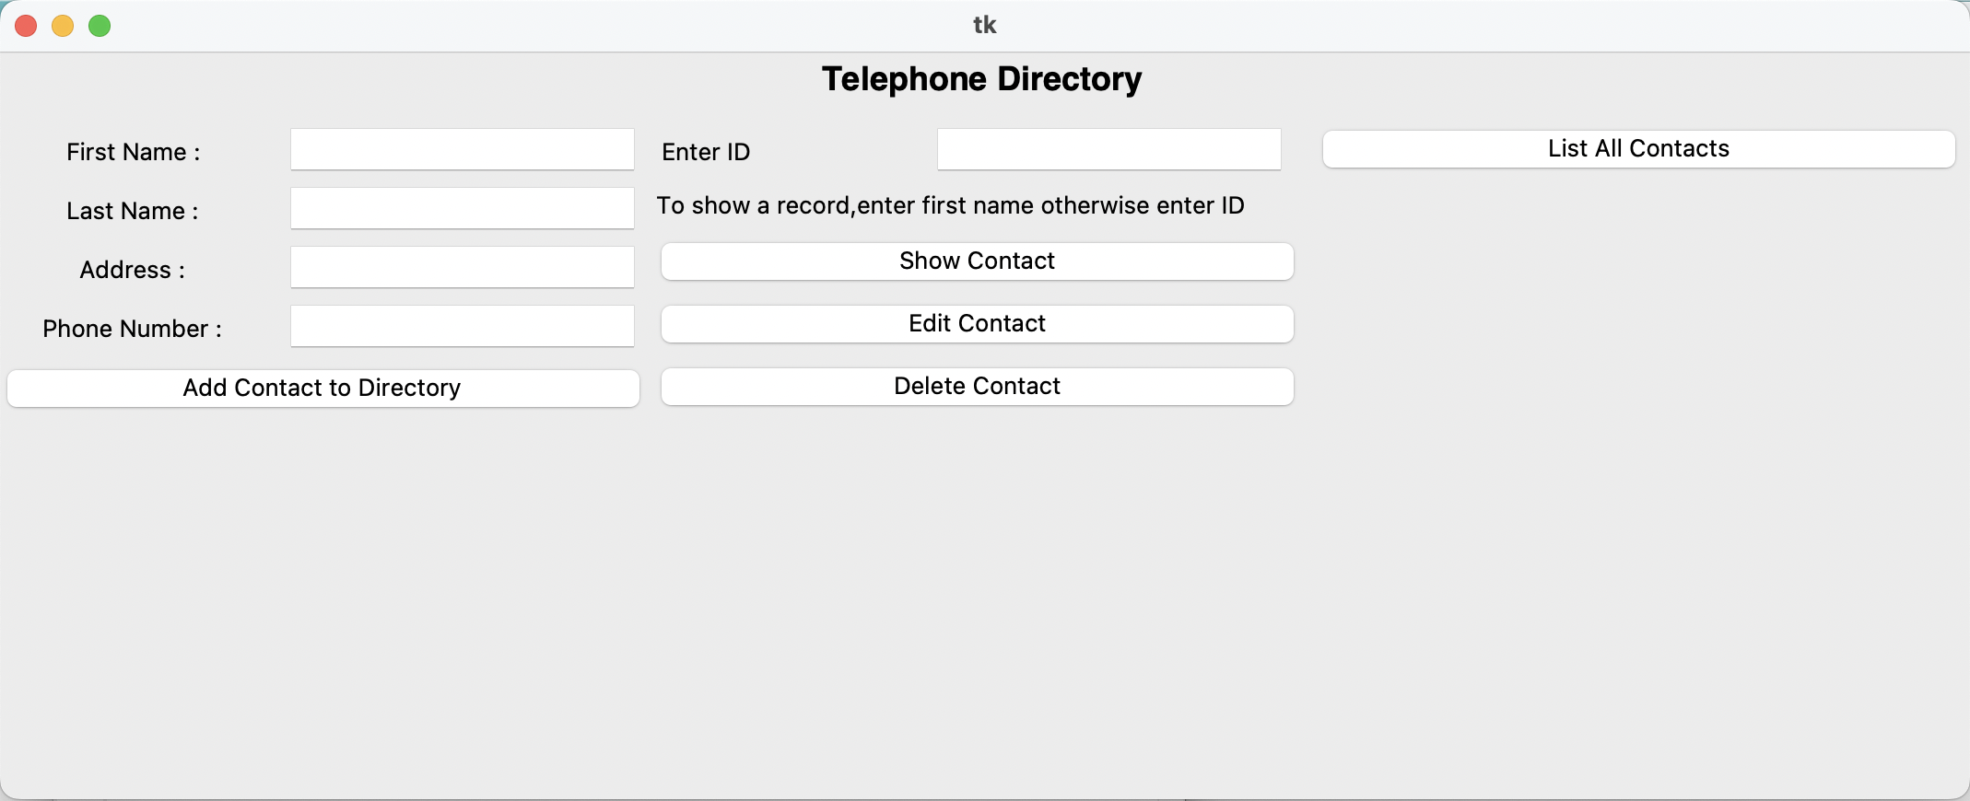Click the Enter ID entry field
The image size is (1970, 801).
[x=1108, y=149]
